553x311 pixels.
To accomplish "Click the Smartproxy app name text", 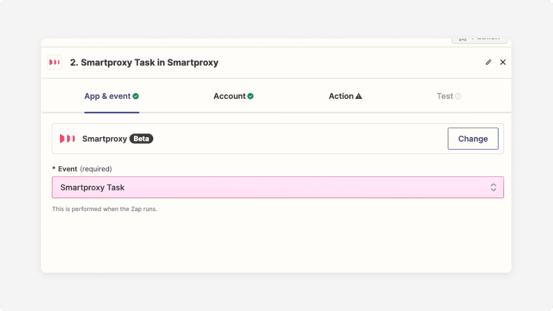I will 104,139.
